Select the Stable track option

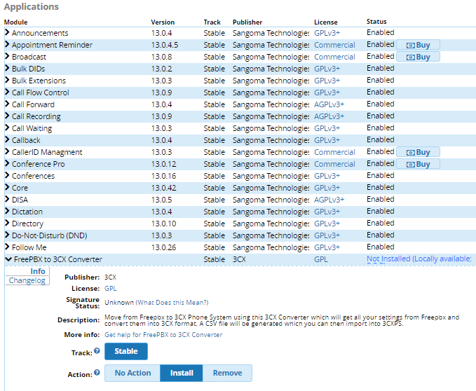(x=126, y=351)
